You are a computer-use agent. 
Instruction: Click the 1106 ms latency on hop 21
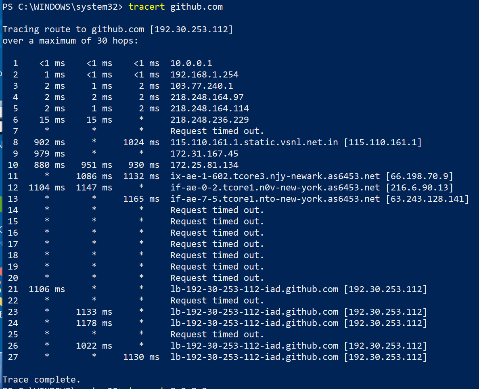[x=47, y=289]
